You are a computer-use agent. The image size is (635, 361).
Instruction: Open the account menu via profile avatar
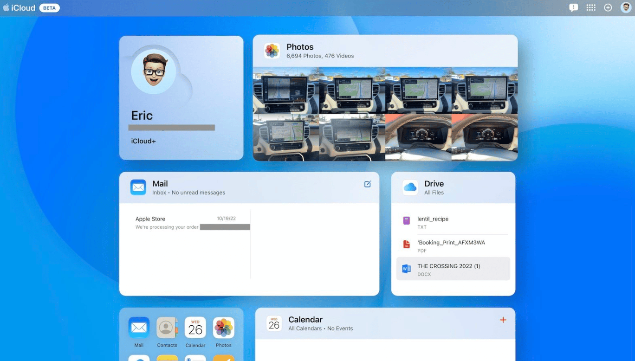pyautogui.click(x=625, y=7)
